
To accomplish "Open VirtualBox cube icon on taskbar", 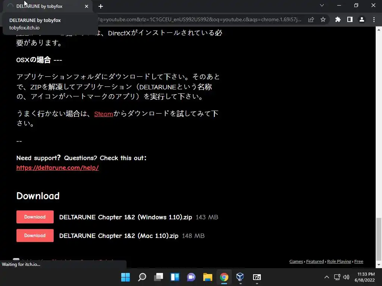I will [x=240, y=277].
